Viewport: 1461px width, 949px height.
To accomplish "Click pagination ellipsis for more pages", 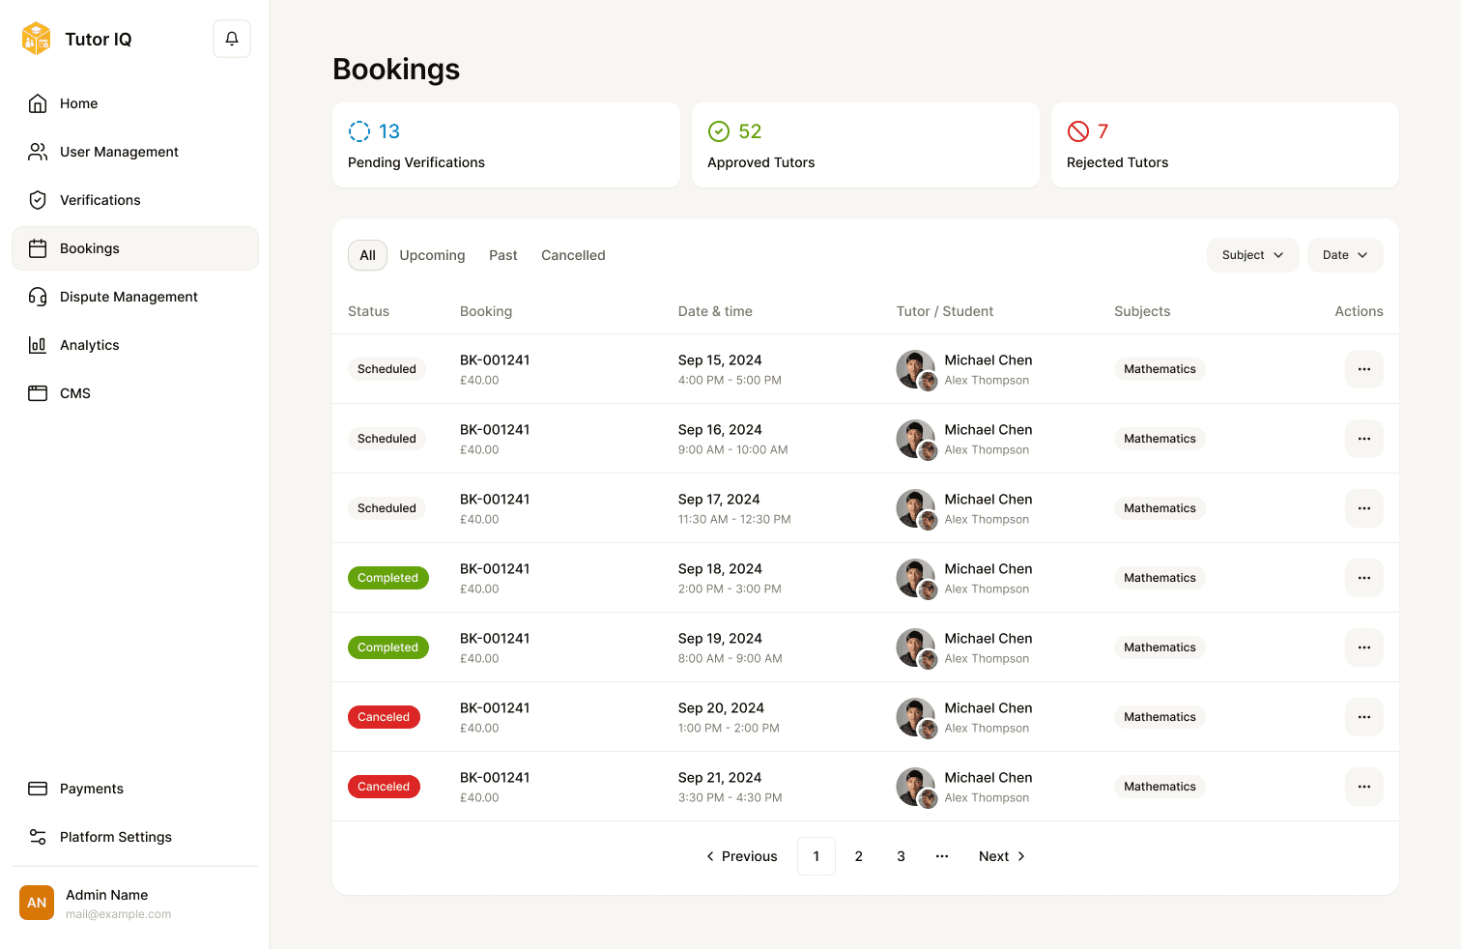I will click(942, 856).
